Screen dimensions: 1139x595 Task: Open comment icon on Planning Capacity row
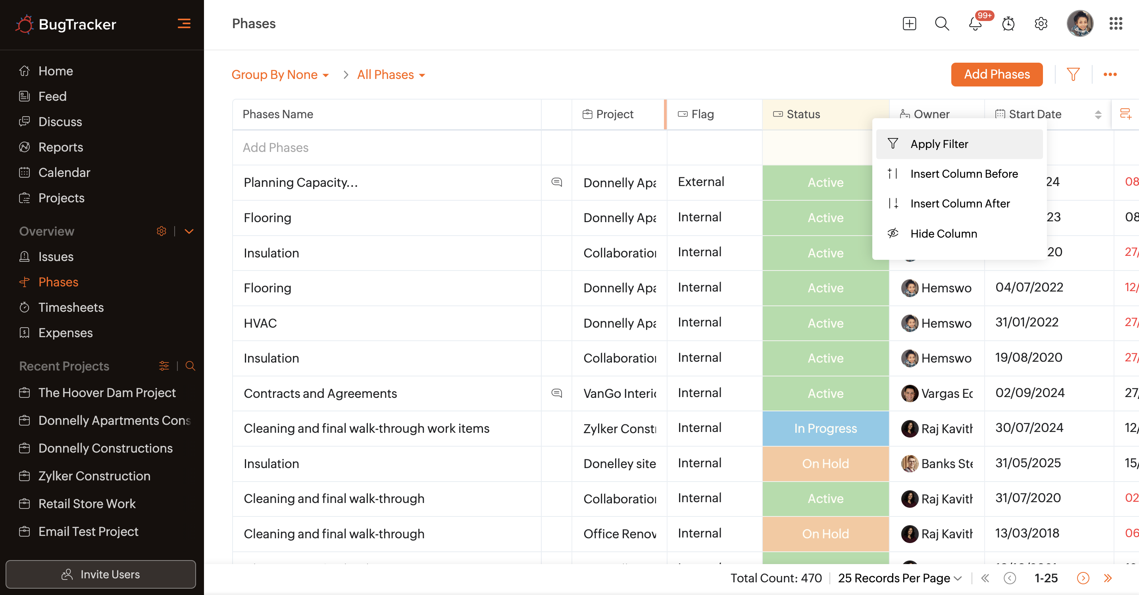557,182
